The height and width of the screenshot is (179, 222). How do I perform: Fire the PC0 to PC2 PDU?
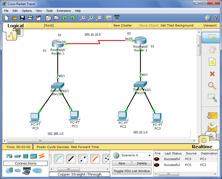tap(157, 165)
